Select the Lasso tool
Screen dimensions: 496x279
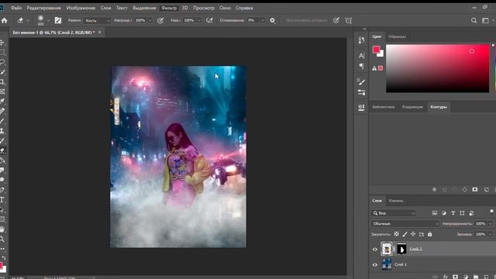tap(2, 62)
